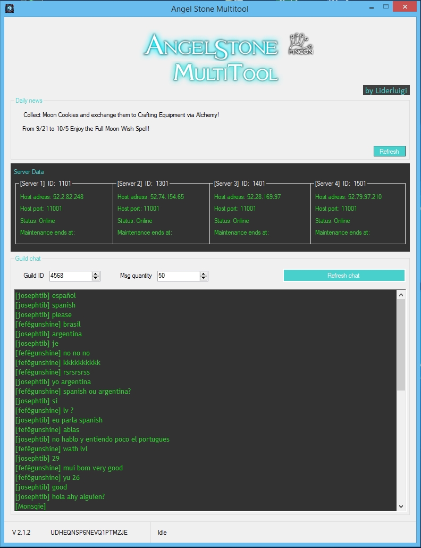Increase Msg quantity with up arrow
This screenshot has height=548, width=421.
[204, 273]
